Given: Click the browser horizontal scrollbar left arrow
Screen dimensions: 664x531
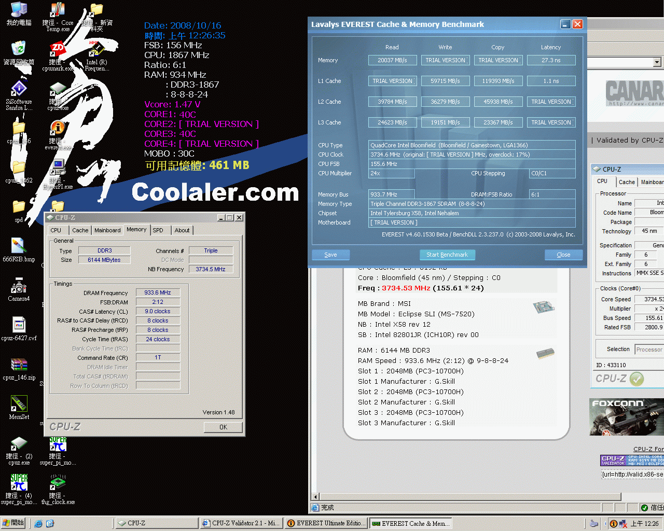Looking at the screenshot, I should click(x=315, y=497).
